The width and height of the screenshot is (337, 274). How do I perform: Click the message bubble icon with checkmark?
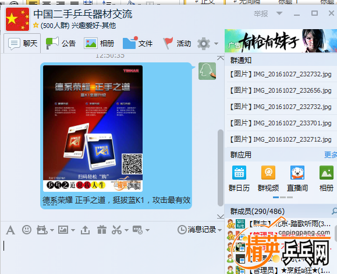click(137, 230)
